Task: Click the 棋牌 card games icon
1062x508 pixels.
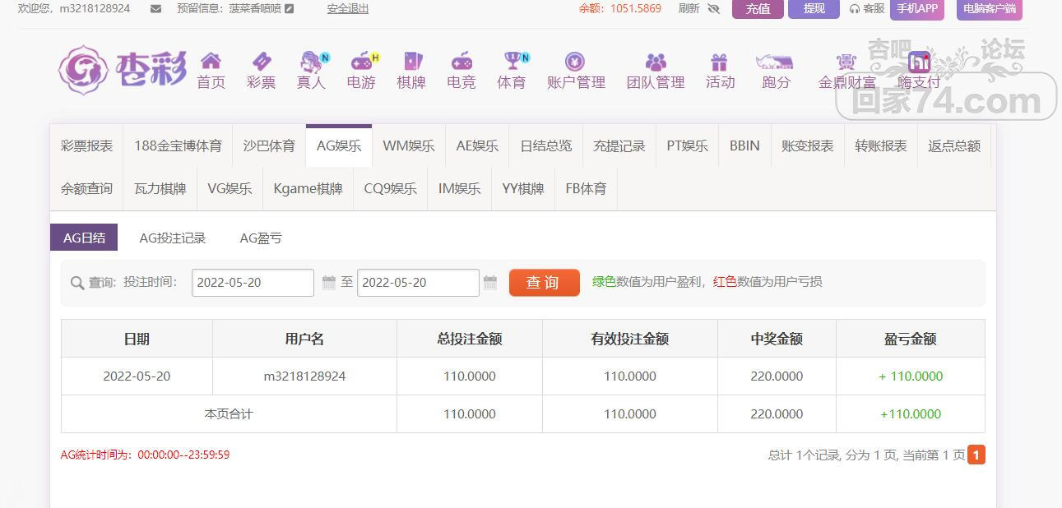Action: click(411, 62)
